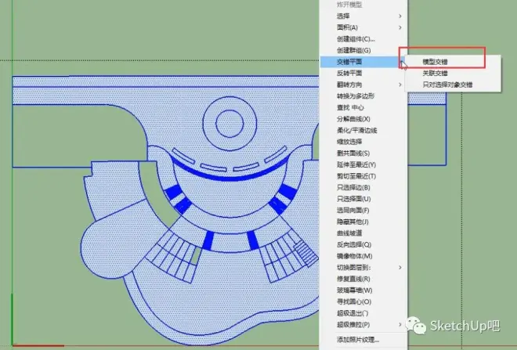This screenshot has height=350, width=517.
Task: Choose 反向选择(Q) menu entry
Action: click(363, 244)
